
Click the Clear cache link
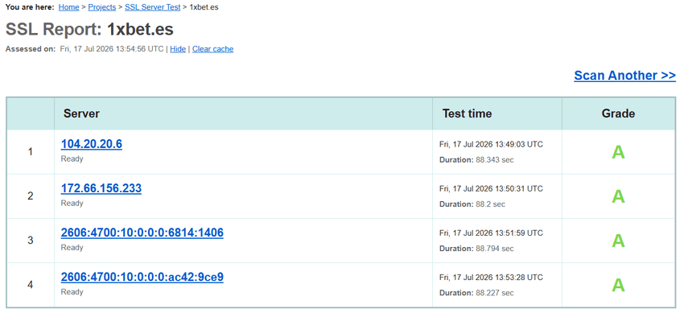click(213, 49)
